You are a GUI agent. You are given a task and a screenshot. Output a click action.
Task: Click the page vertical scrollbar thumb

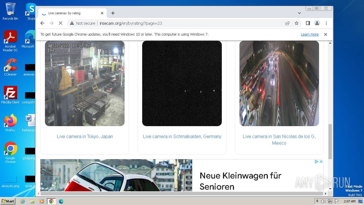(x=330, y=142)
